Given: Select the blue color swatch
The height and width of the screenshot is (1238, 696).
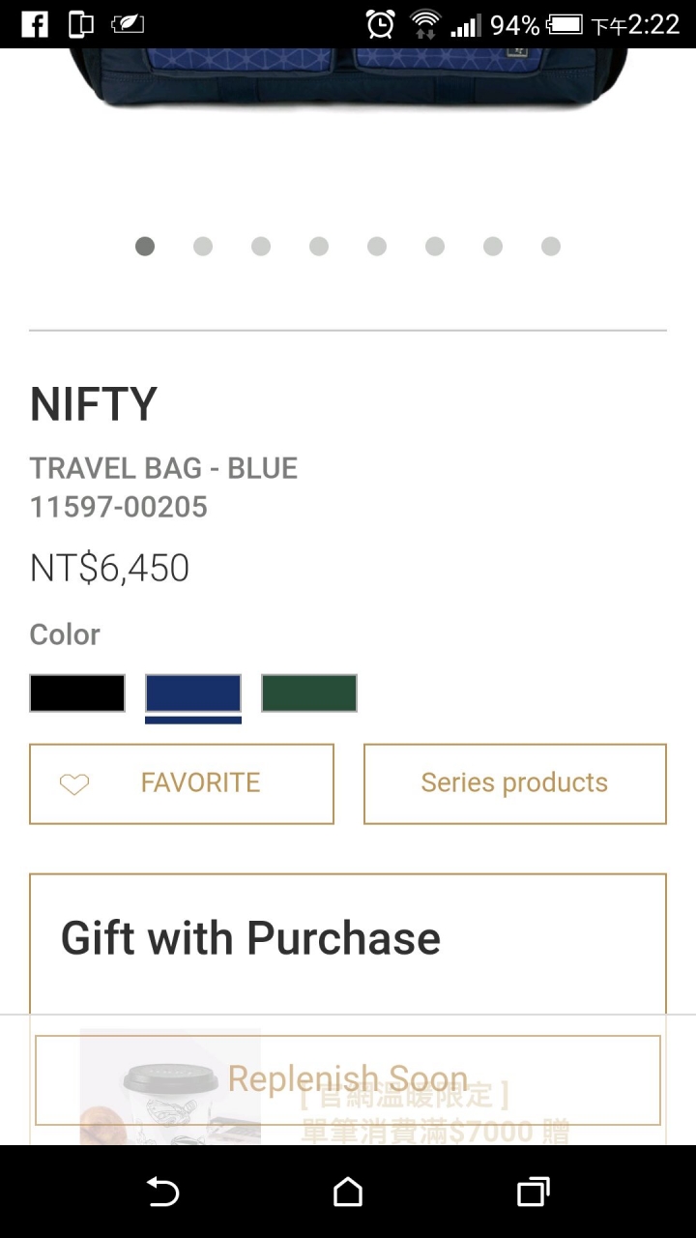Looking at the screenshot, I should click(193, 693).
